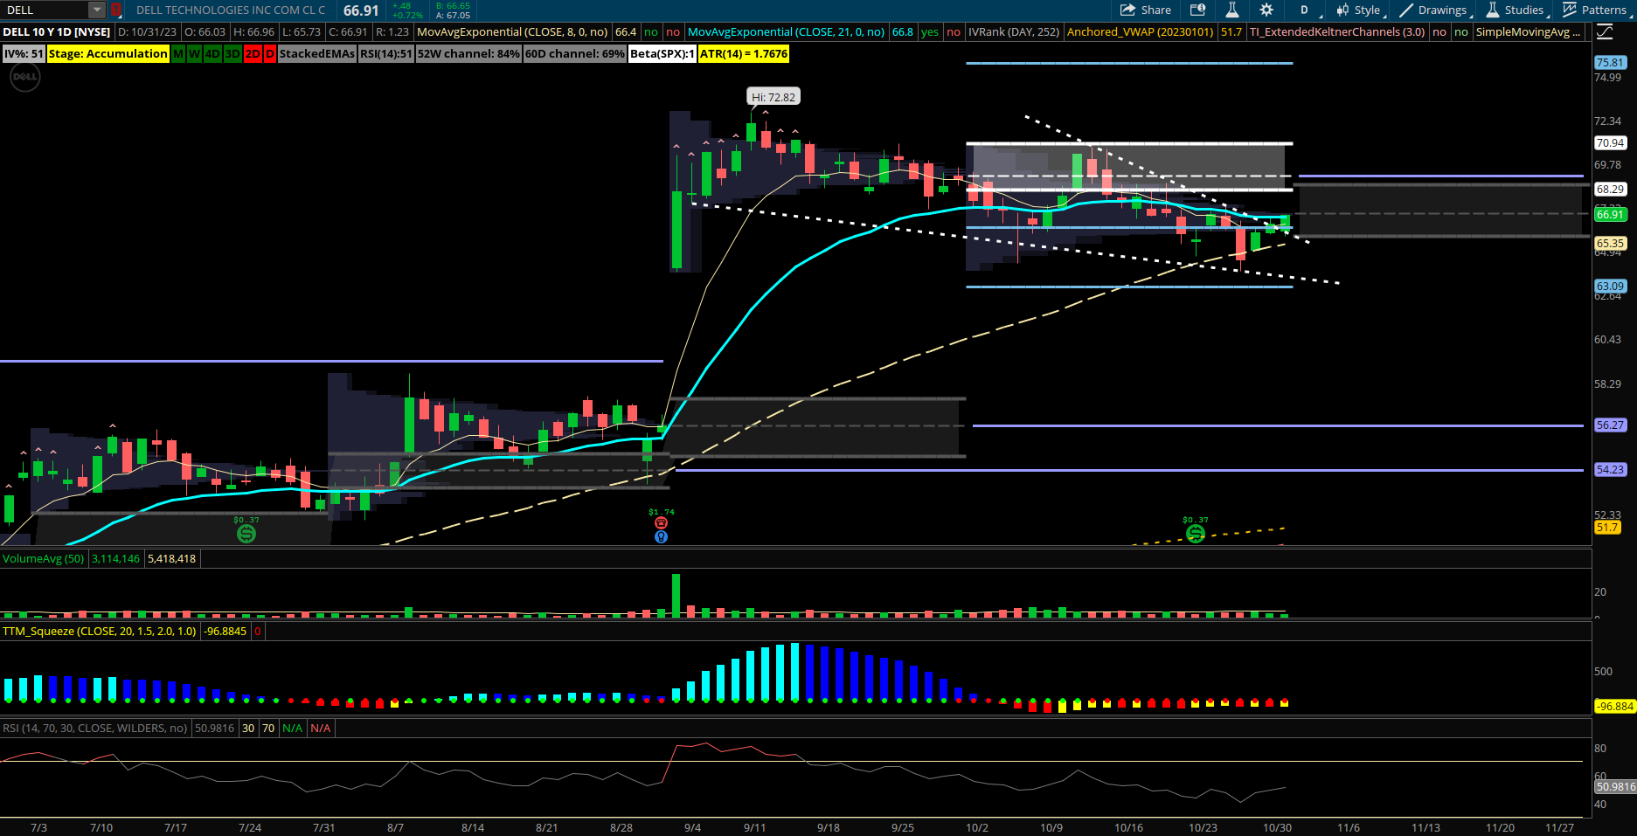Click the left dividend $0.37 icon

pos(246,533)
